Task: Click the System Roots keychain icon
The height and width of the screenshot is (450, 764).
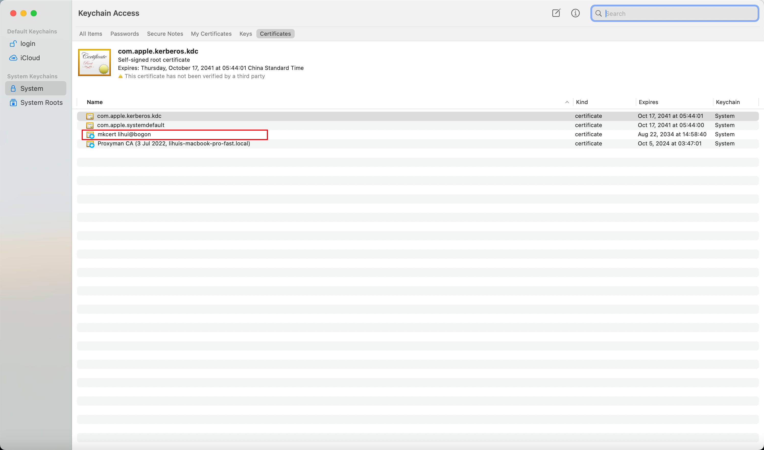Action: 13,103
